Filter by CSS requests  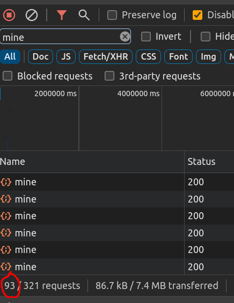[x=148, y=56]
